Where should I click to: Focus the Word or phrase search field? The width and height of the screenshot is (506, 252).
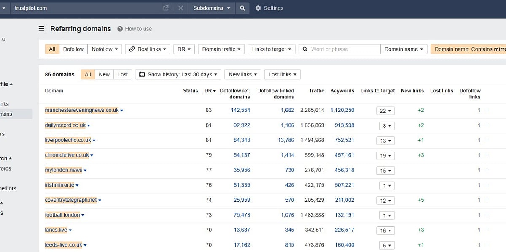point(339,49)
